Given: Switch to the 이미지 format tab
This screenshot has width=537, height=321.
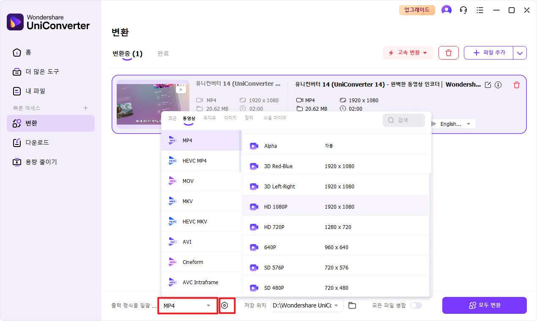Looking at the screenshot, I should [230, 118].
